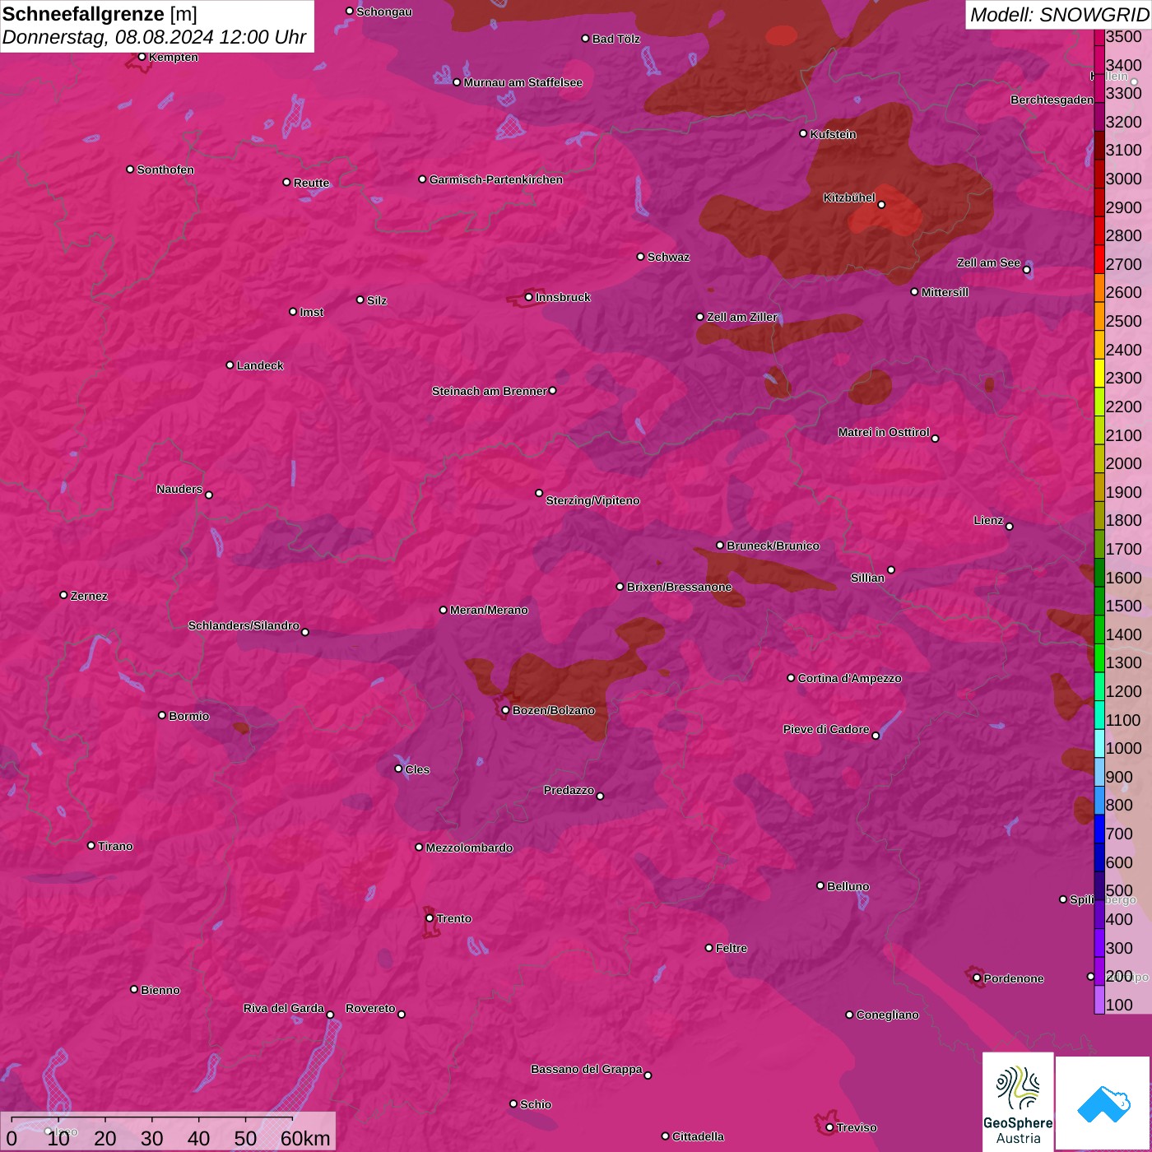Click the 'Cittadella' label
This screenshot has height=1152, width=1152.
point(698,1136)
